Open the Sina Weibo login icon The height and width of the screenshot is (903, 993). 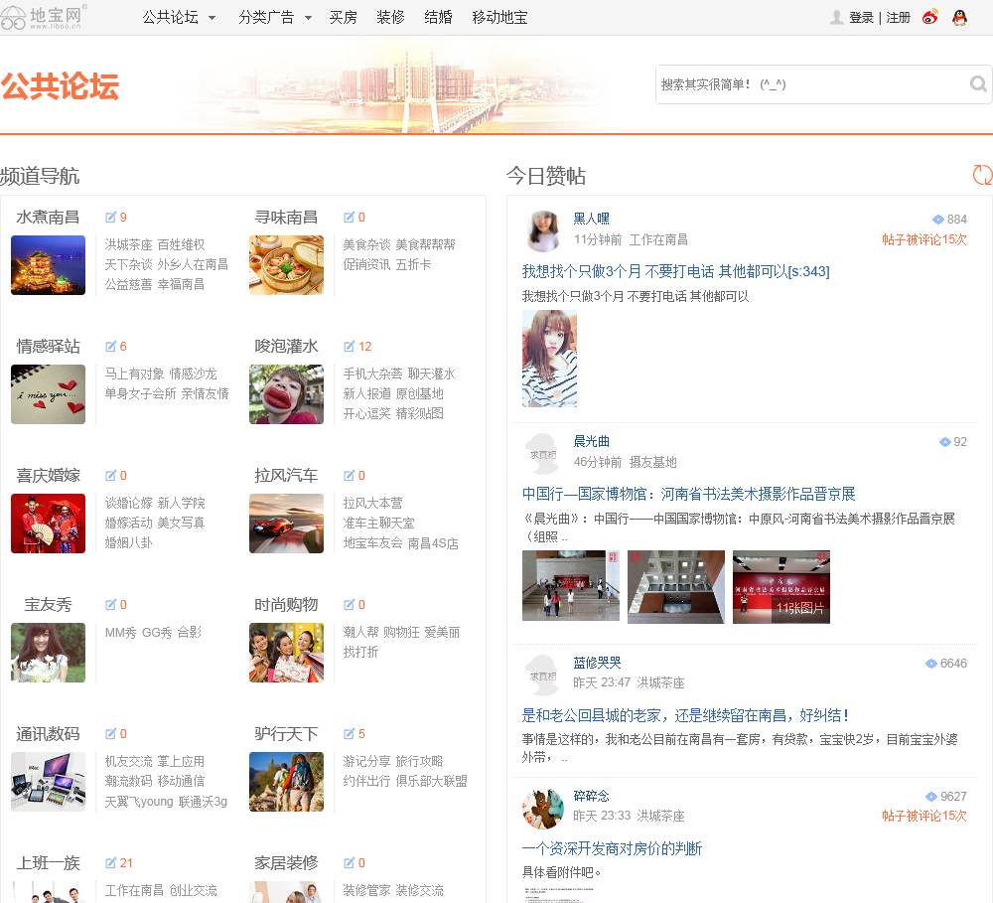[x=929, y=17]
